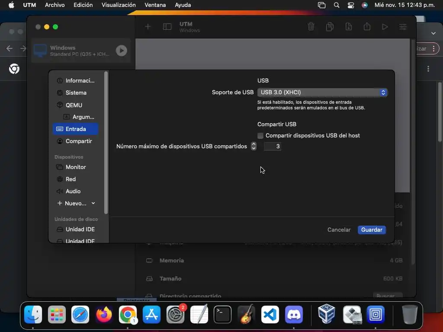This screenshot has height=332, width=443.
Task: Toggle the sidebar icon in UTM toolbar
Action: pos(167,27)
